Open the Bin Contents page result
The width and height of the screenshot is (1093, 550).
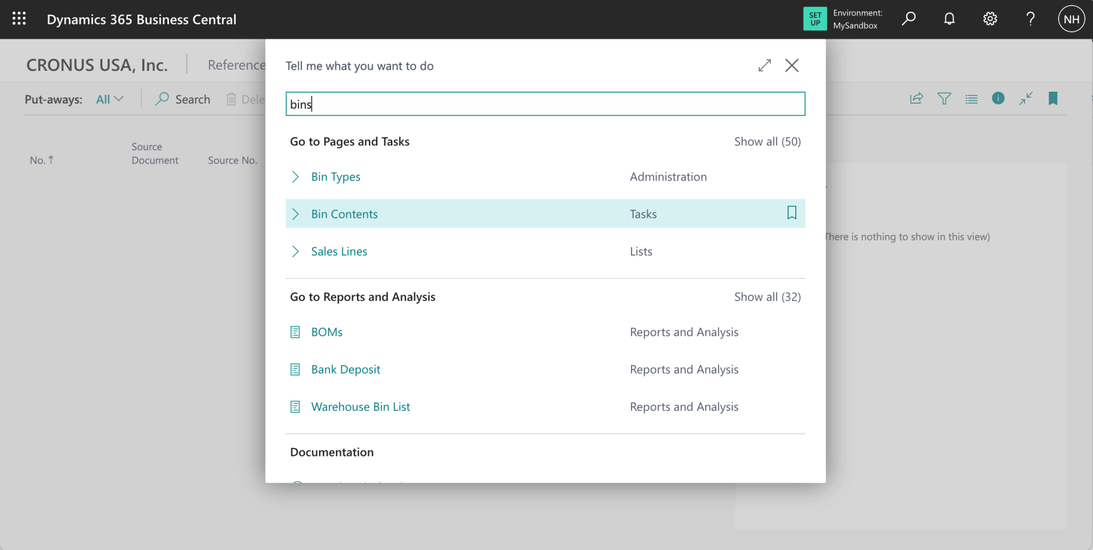(344, 214)
